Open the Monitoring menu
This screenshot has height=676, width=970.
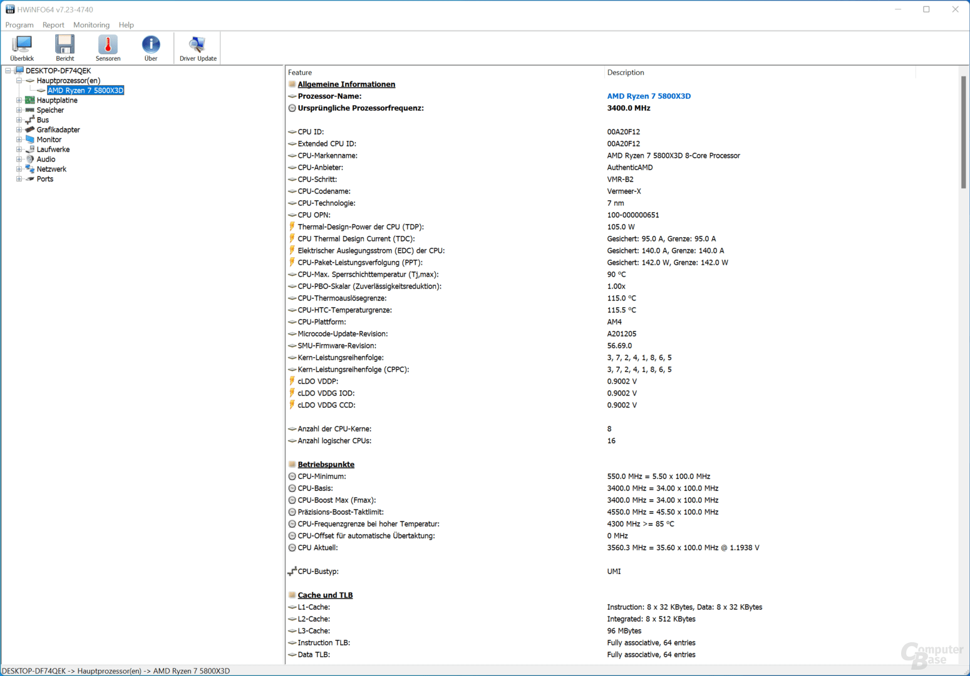[x=91, y=25]
